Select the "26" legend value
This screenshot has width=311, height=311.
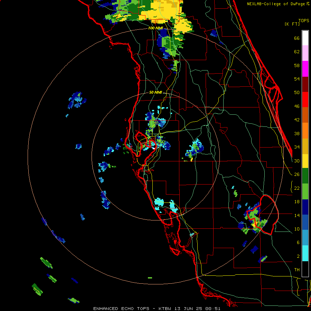(297, 175)
